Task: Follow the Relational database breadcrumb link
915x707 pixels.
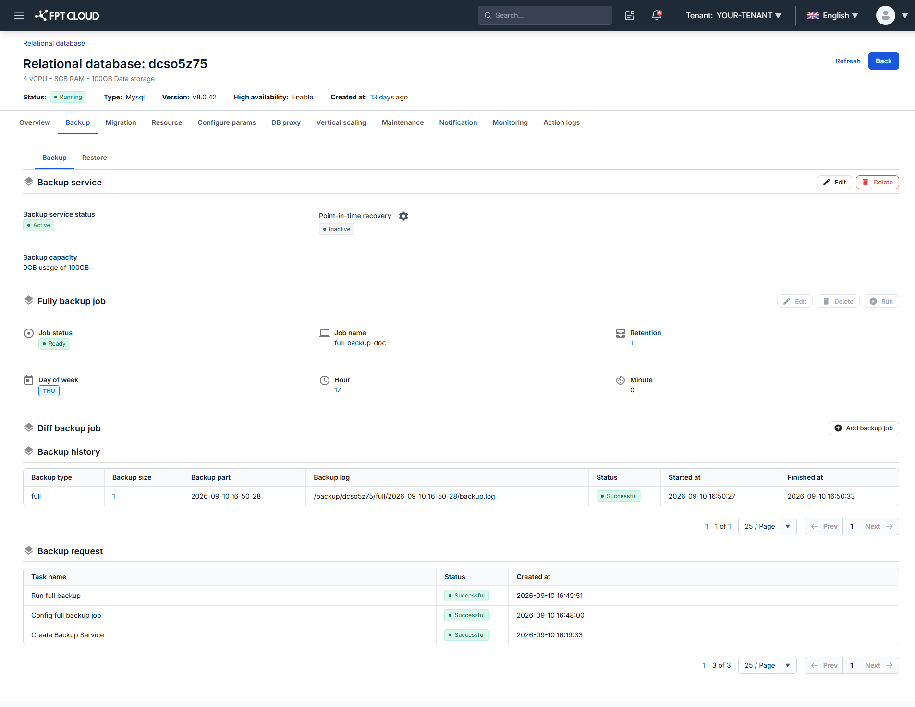Action: [x=54, y=43]
